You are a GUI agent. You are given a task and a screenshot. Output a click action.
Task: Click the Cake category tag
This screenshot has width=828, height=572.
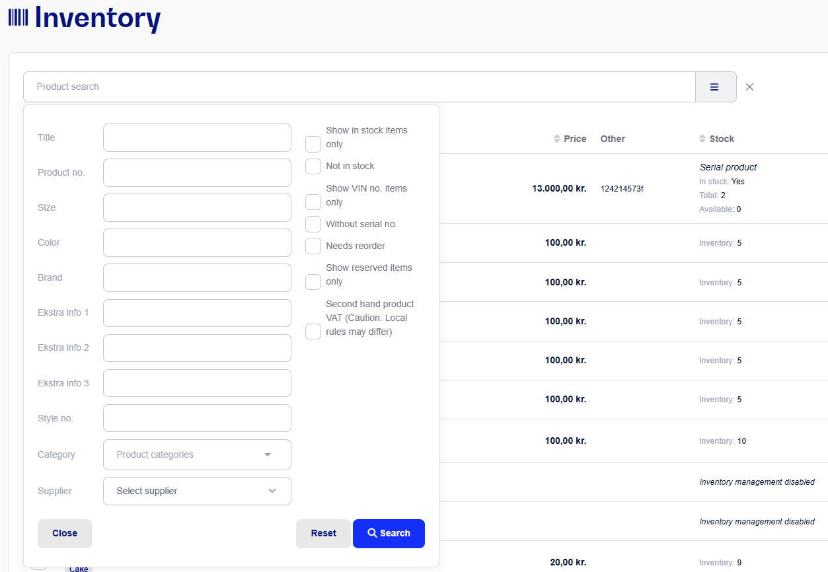(79, 568)
